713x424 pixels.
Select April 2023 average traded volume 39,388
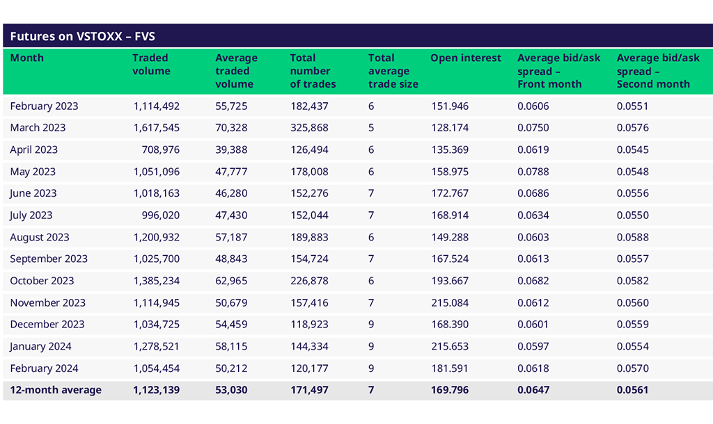pos(231,150)
